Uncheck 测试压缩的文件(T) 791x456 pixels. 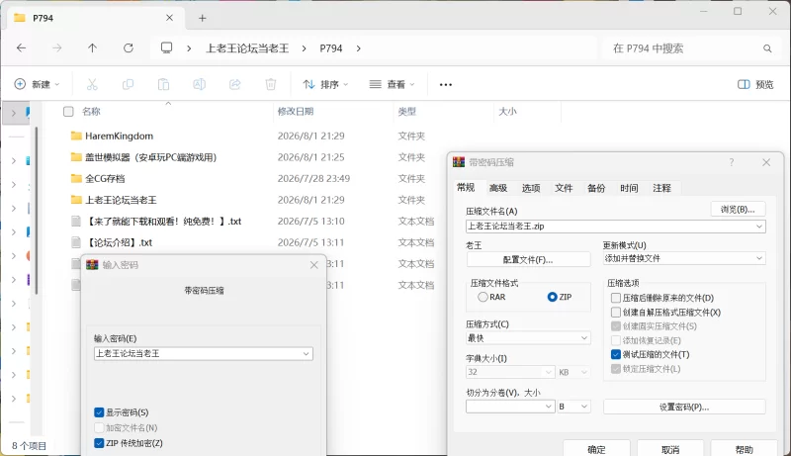616,354
